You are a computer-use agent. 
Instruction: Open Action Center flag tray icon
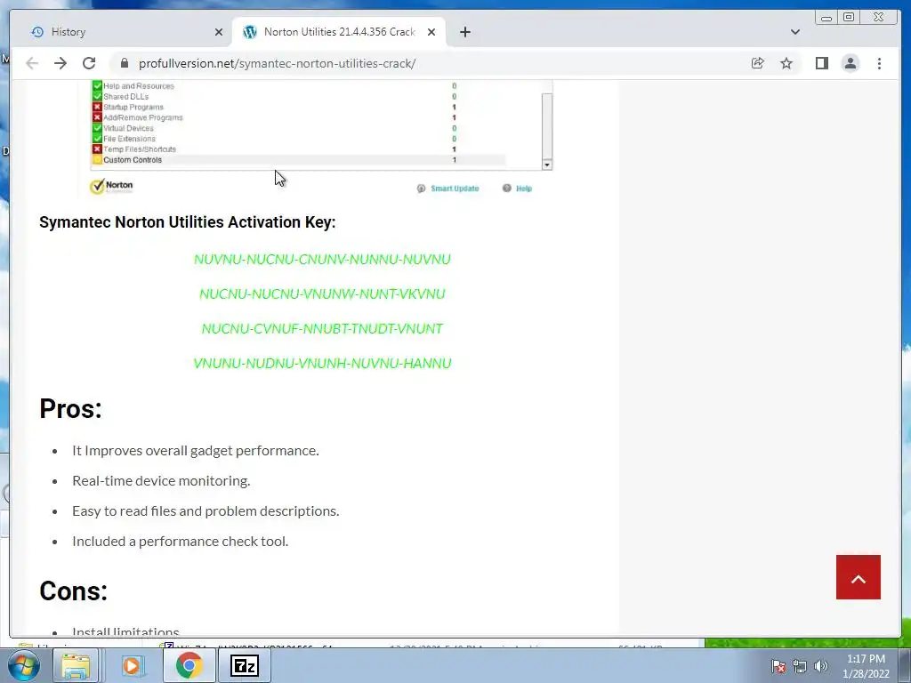[778, 666]
